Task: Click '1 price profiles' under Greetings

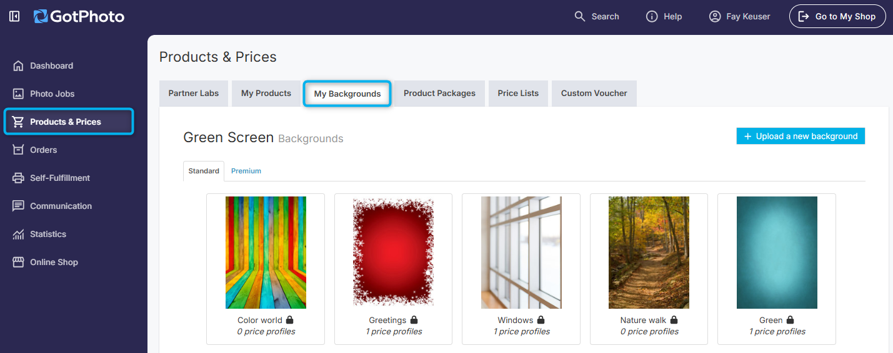Action: tap(394, 332)
